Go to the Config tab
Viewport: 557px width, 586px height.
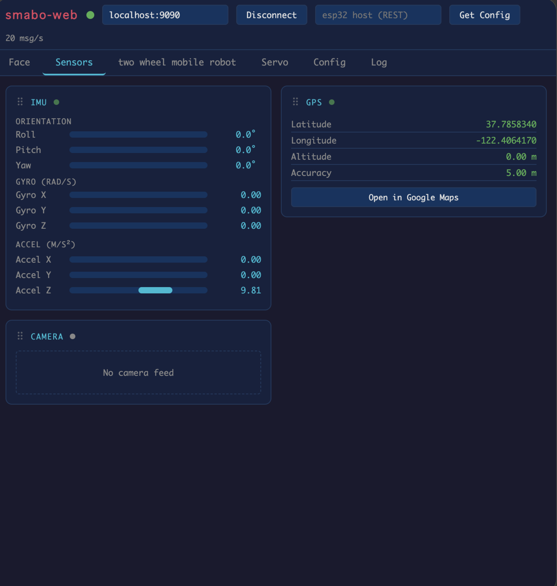pyautogui.click(x=329, y=62)
